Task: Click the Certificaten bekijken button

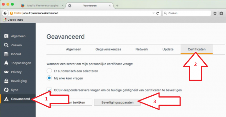Action: coord(69,102)
